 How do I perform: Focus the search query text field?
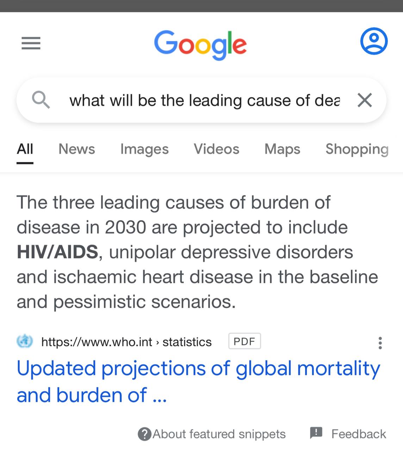pyautogui.click(x=205, y=100)
